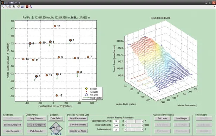Click the Ref Pt coordinates title text
The image size is (216, 136).
56,17
